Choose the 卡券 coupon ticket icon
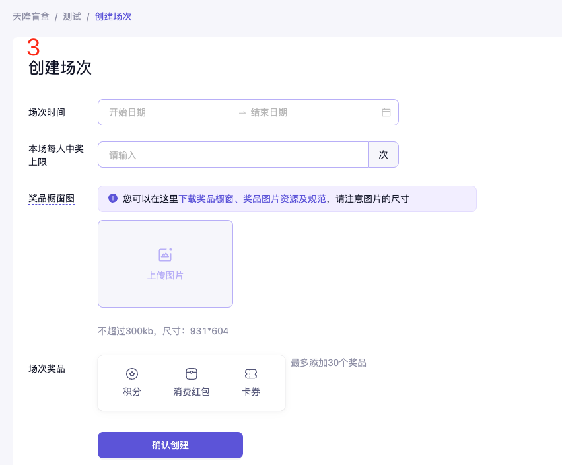Viewport: 562px width, 465px height. pyautogui.click(x=251, y=374)
